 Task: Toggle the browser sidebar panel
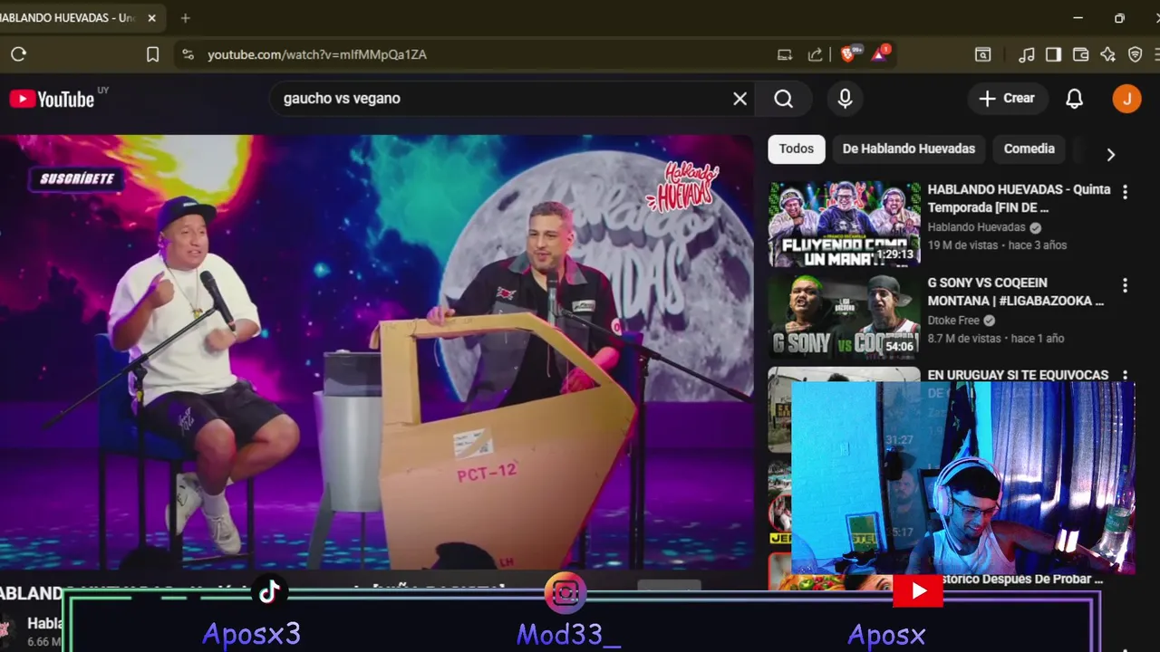coord(1053,54)
